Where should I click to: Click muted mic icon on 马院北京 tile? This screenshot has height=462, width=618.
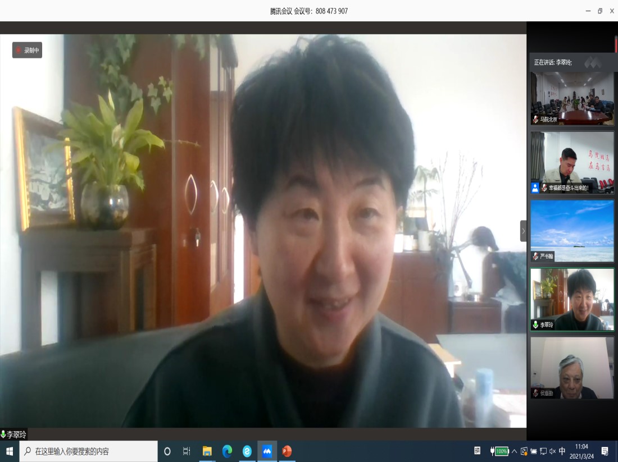pos(536,120)
